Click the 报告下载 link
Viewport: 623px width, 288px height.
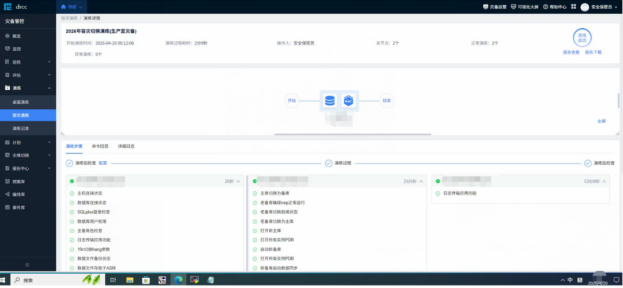point(593,52)
